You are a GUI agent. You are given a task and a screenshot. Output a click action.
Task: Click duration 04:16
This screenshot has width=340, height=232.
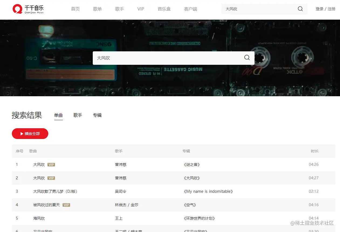pyautogui.click(x=314, y=205)
